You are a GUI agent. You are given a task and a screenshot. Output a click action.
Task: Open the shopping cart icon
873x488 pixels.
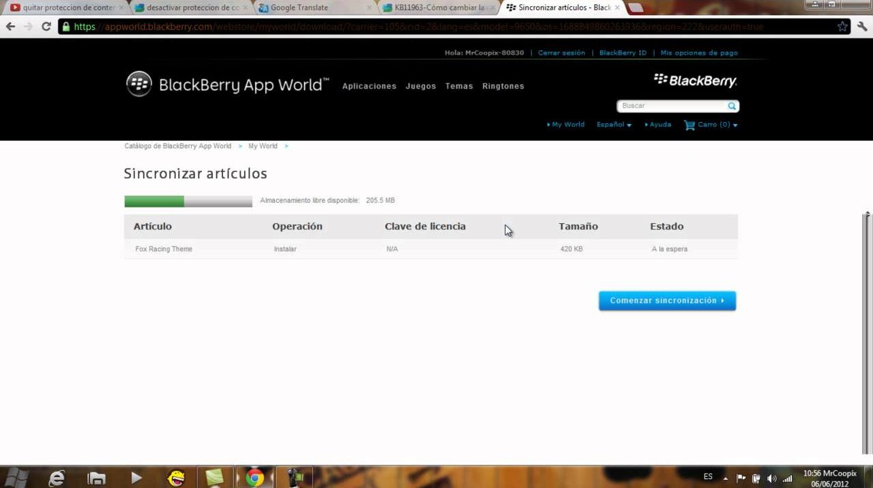pyautogui.click(x=689, y=125)
